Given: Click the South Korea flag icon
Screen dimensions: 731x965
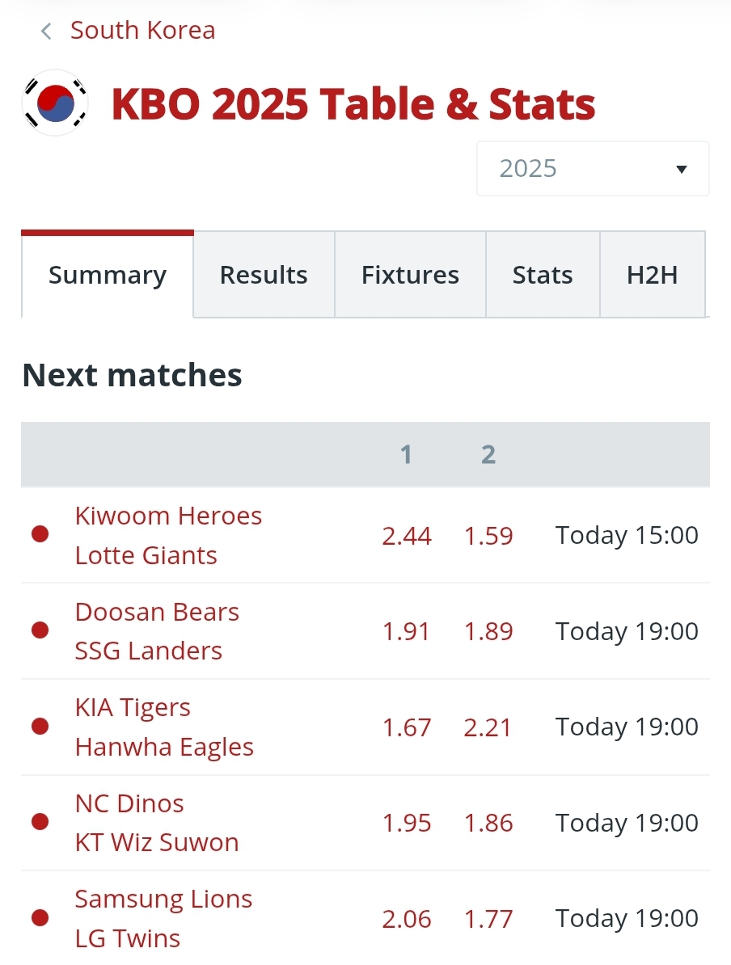Looking at the screenshot, I should click(x=54, y=103).
